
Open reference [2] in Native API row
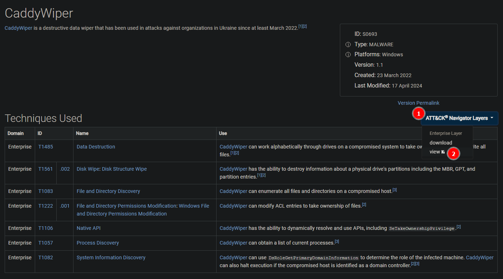pos(459,227)
